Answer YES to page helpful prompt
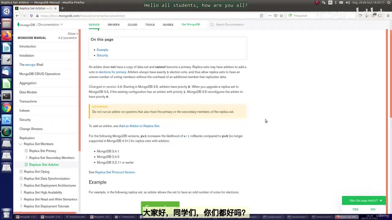Viewport: 392px width, 220px height. click(355, 209)
